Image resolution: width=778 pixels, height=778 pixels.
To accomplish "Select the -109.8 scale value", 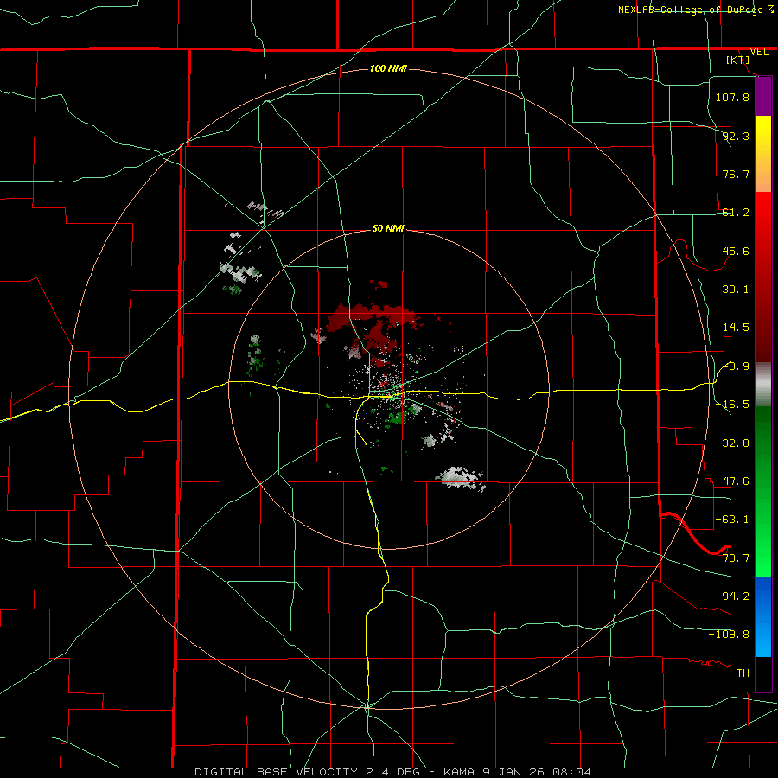I will coord(729,635).
